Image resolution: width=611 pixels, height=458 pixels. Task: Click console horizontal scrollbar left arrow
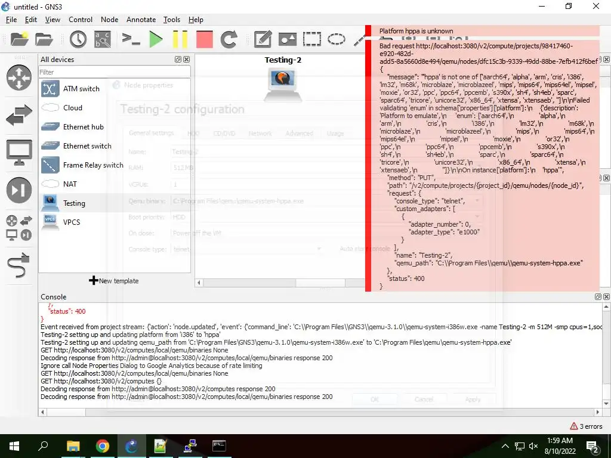(x=43, y=412)
